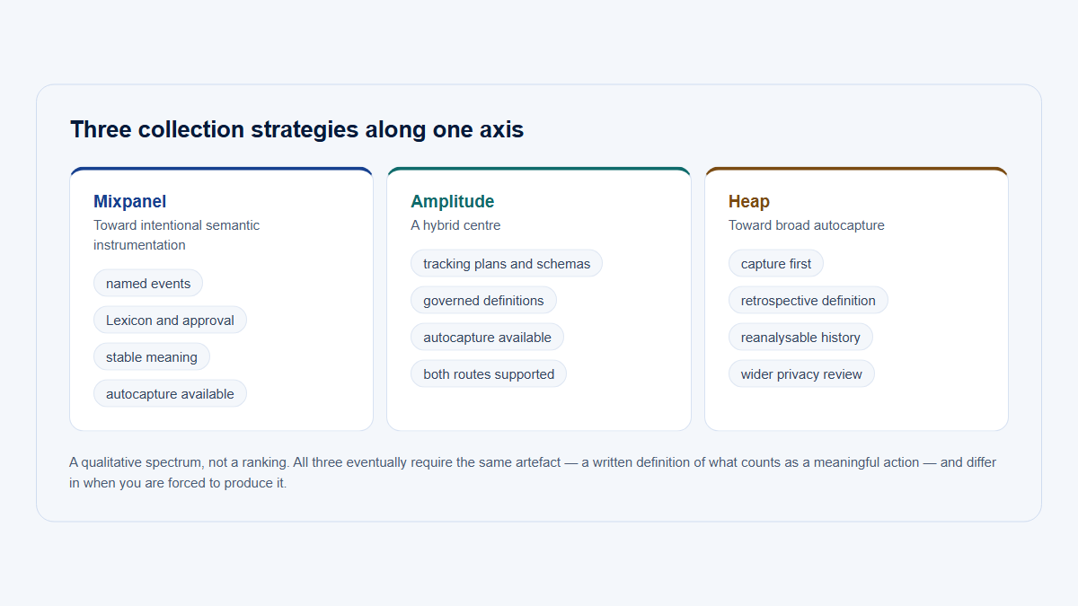Select the 'capture first' chip

coord(776,264)
